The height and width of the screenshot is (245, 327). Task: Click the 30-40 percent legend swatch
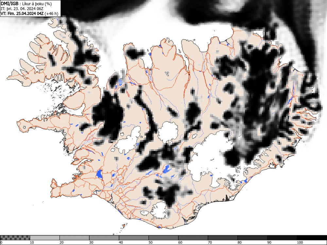(104, 238)
